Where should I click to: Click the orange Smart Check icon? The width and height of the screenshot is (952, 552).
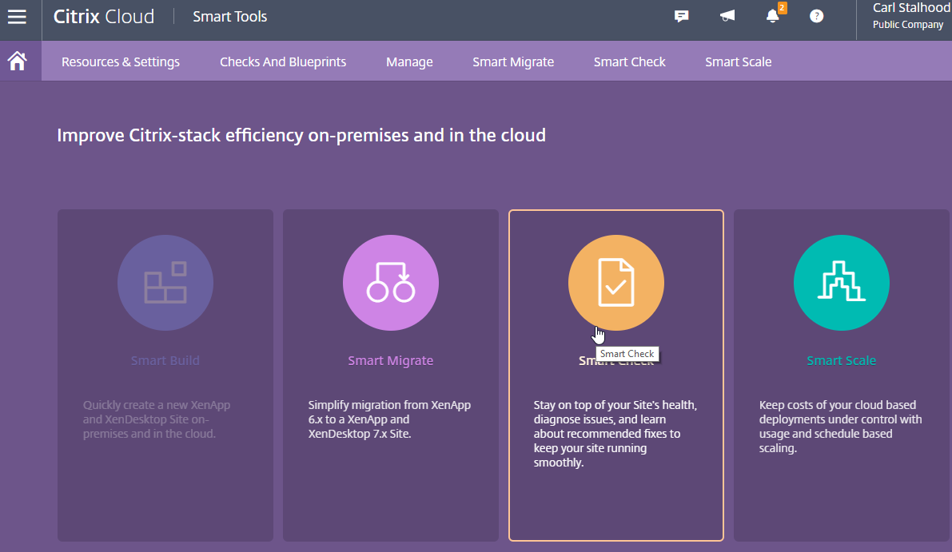click(x=616, y=283)
